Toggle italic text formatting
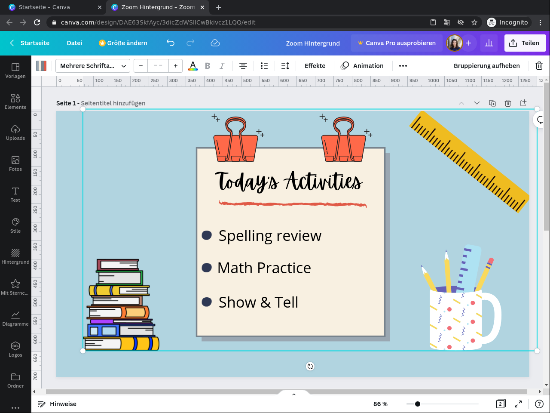 tap(222, 66)
